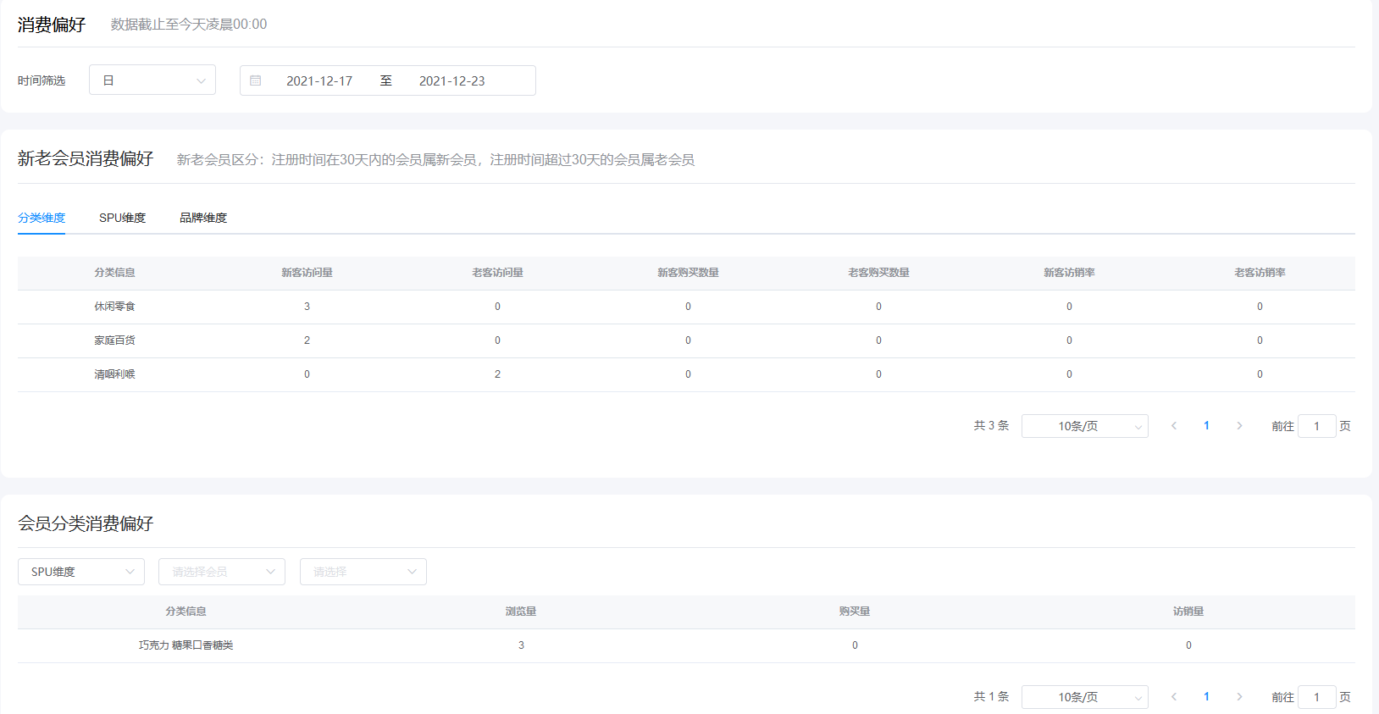Click next page arrow in lower table
This screenshot has height=714, width=1379.
tap(1239, 697)
